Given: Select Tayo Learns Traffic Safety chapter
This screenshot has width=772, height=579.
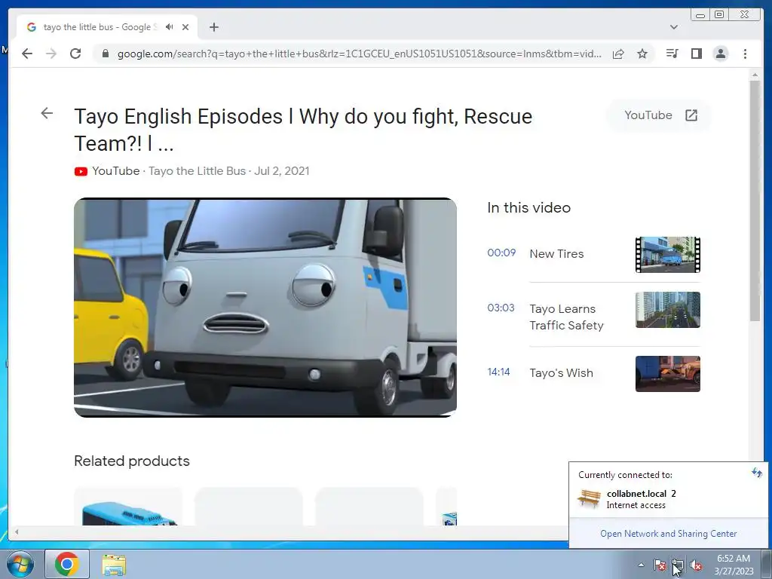Looking at the screenshot, I should [566, 317].
